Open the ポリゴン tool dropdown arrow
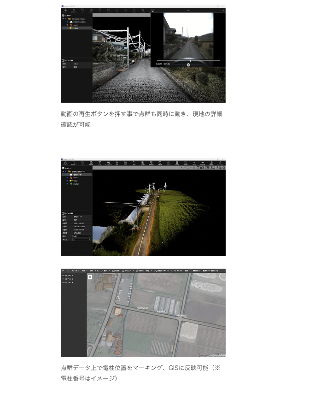Image resolution: width=315 pixels, height=400 pixels. point(134,271)
